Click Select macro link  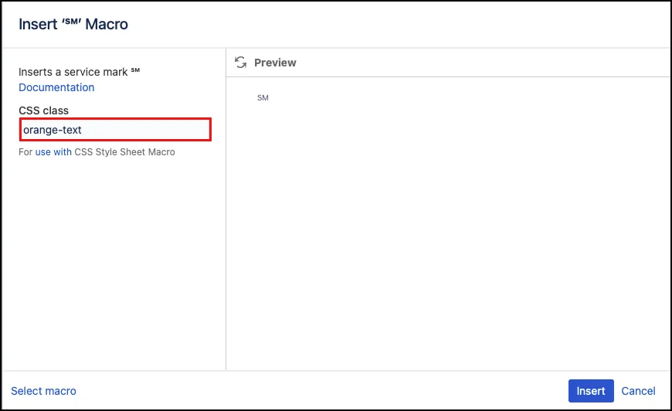[43, 391]
